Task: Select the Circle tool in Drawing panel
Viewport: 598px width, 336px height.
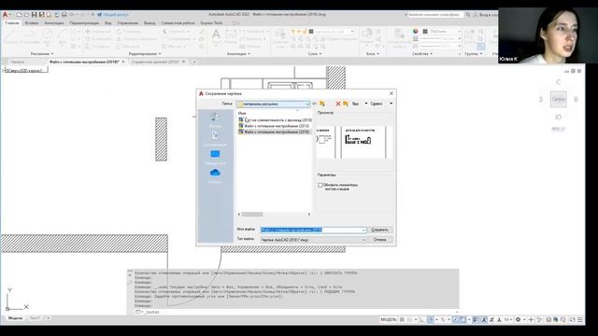Action: pos(48,35)
